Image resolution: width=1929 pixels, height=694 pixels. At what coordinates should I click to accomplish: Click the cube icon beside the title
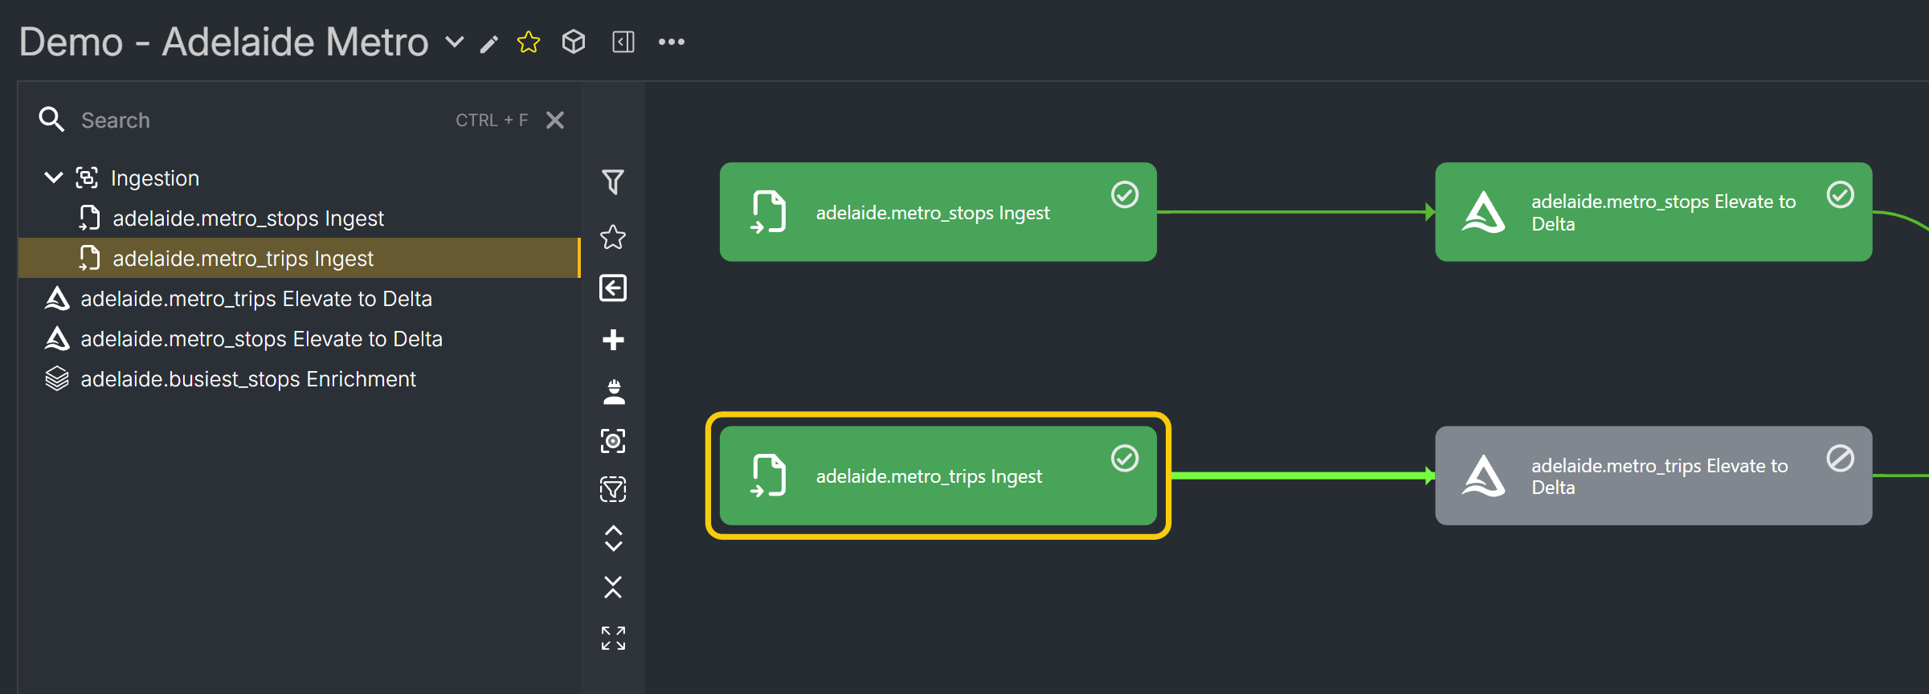[x=574, y=42]
